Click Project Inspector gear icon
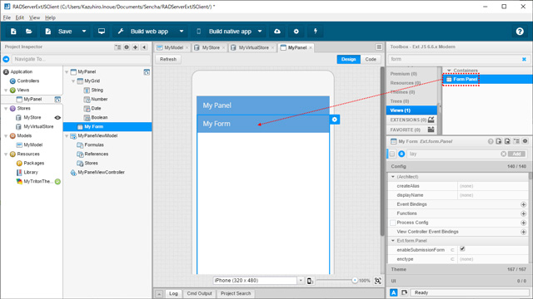This screenshot has height=299, width=533. (x=127, y=47)
